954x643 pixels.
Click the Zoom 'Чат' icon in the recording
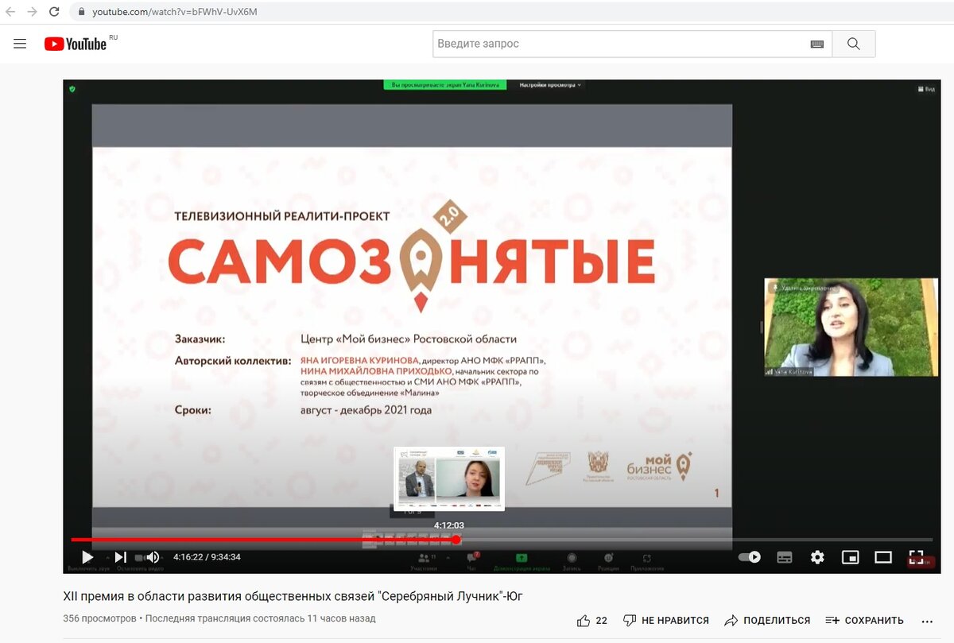(471, 562)
